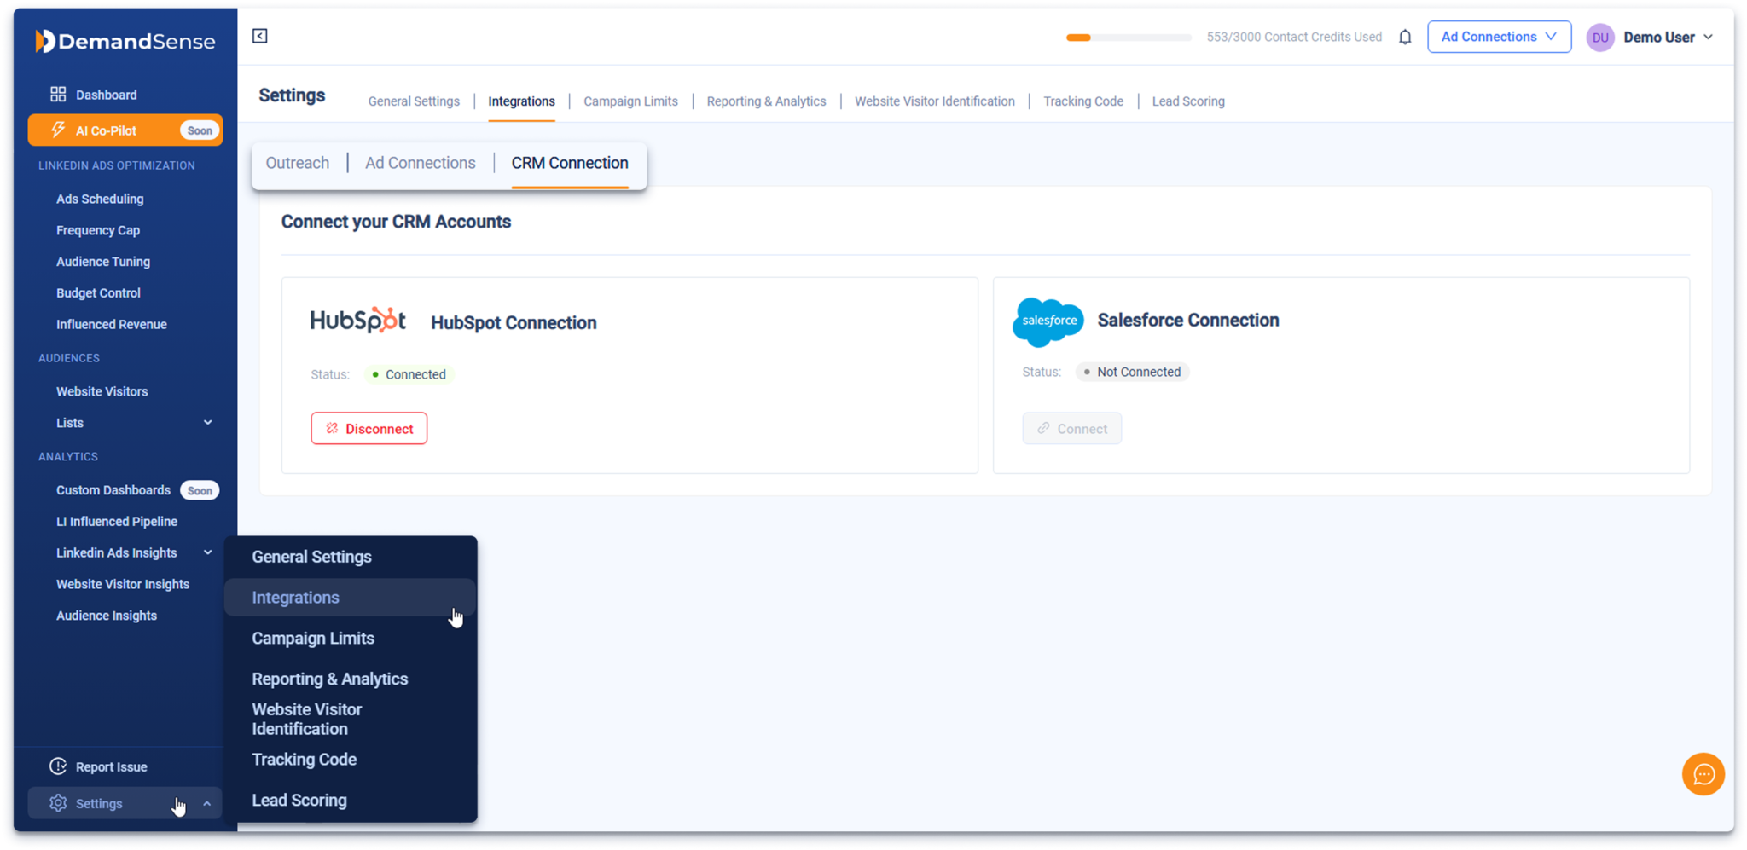Click the Disconnect button for HubSpot
The height and width of the screenshot is (850, 1747).
pyautogui.click(x=369, y=428)
